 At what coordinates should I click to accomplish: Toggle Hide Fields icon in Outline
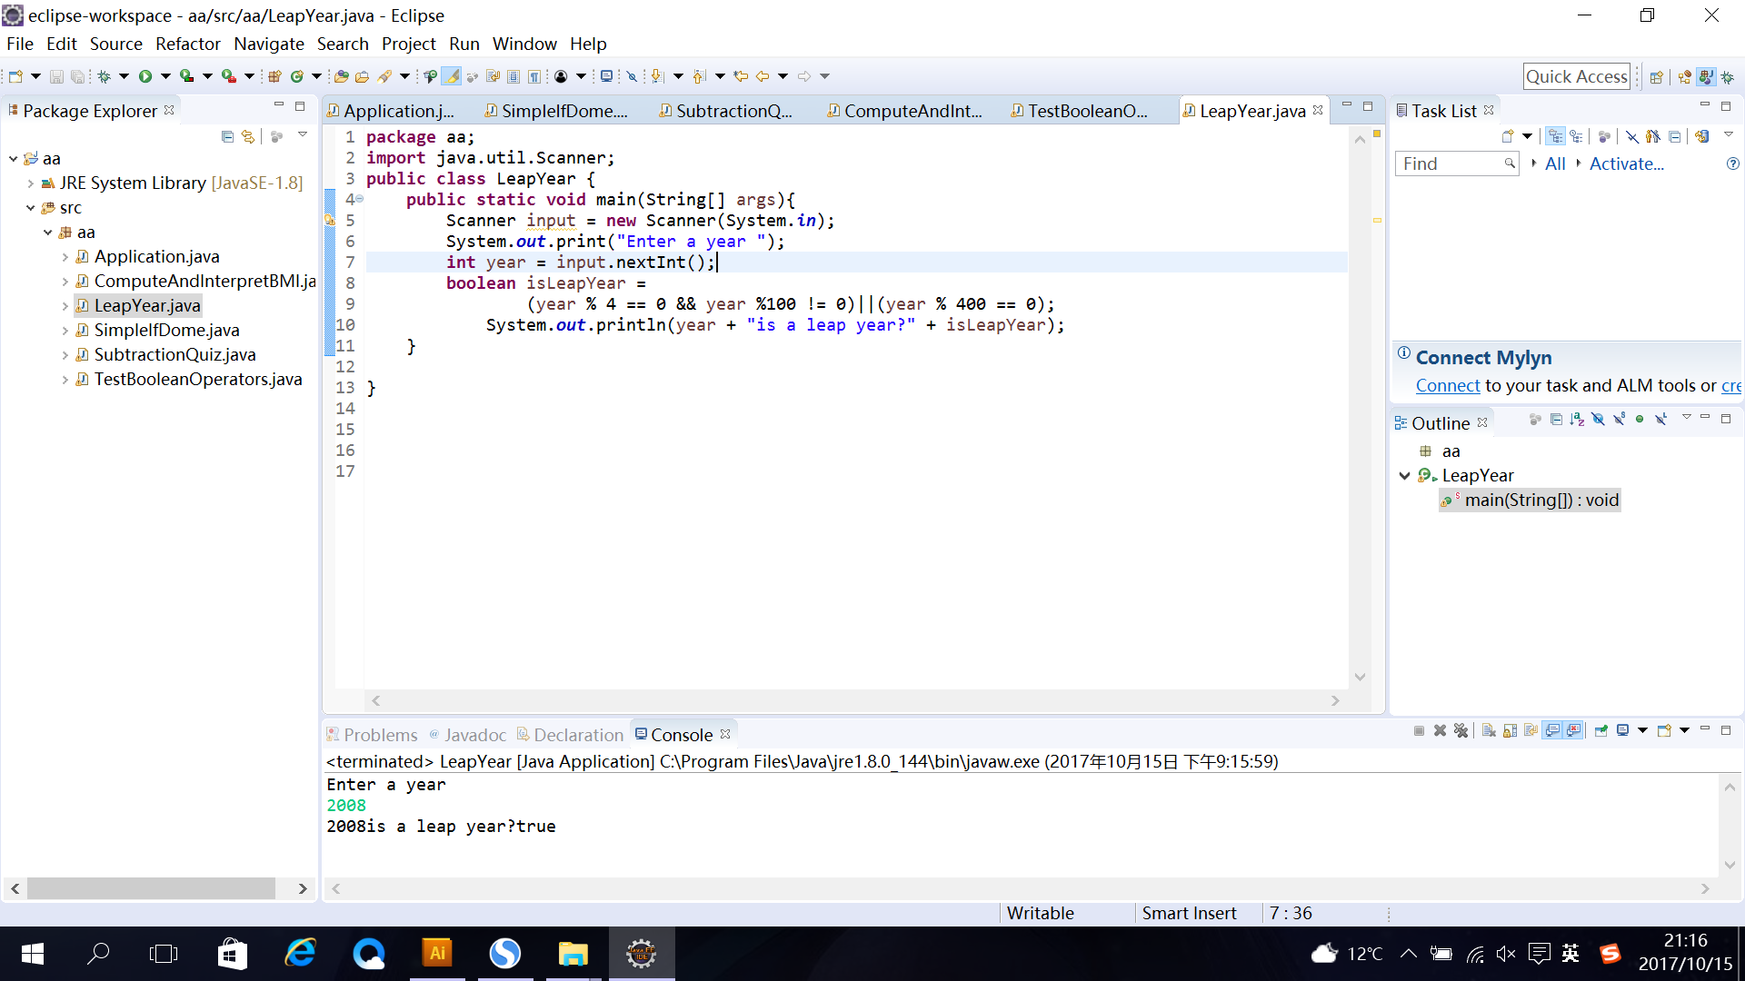point(1598,419)
